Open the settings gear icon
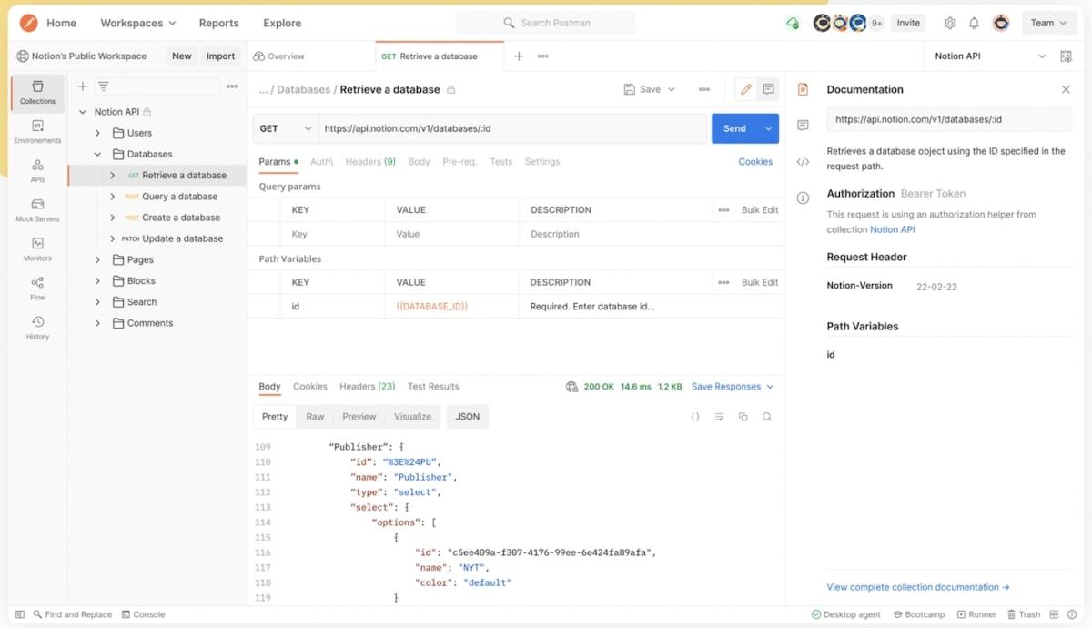 pyautogui.click(x=950, y=24)
